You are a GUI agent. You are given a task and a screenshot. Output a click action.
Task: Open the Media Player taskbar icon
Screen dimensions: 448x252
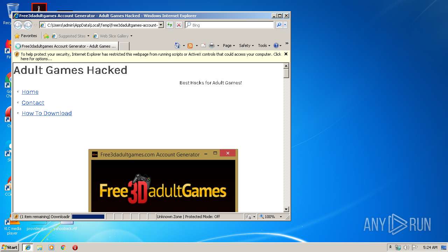(x=51, y=247)
